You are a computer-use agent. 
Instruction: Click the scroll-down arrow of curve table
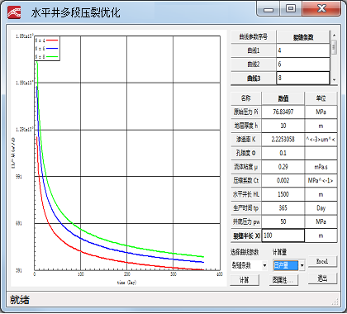click(x=334, y=80)
